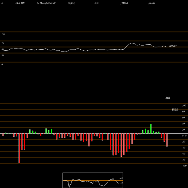Click the '-40' axis label of MR histogram
188x188 pixels.
tap(183, 148)
